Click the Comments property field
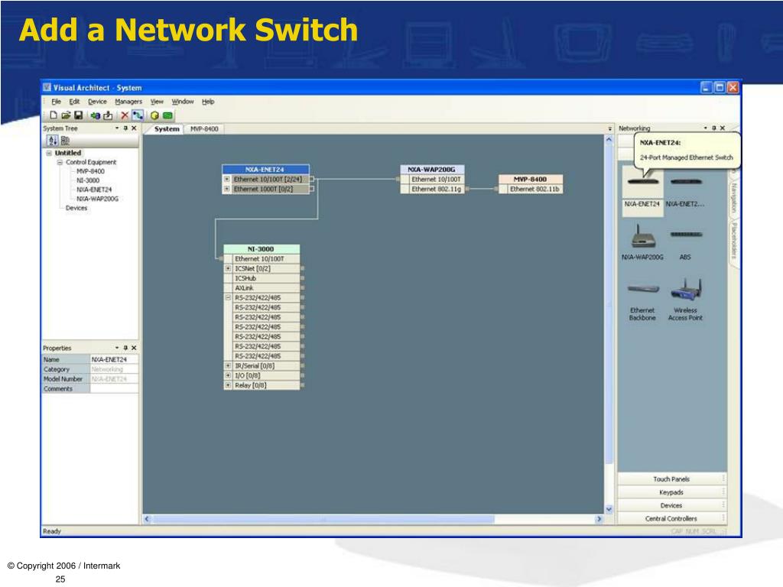This screenshot has width=783, height=587. click(114, 389)
